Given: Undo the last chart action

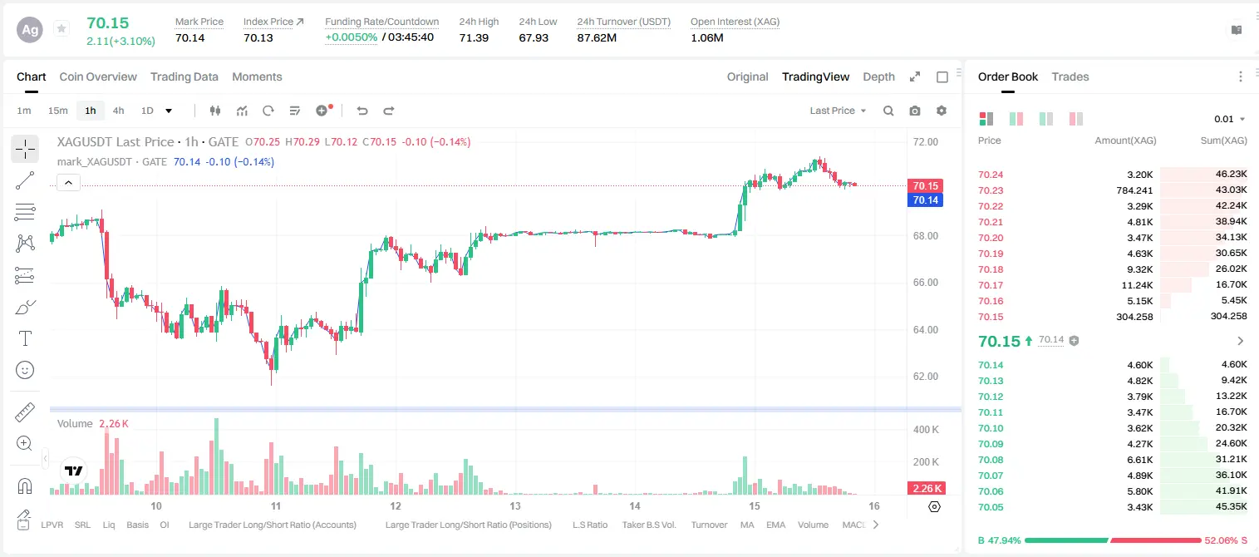Looking at the screenshot, I should click(362, 111).
